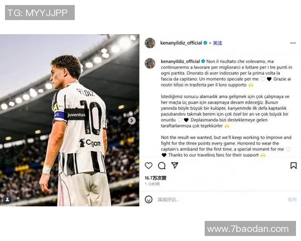Open comments via speech bubble icon

pos(162,166)
